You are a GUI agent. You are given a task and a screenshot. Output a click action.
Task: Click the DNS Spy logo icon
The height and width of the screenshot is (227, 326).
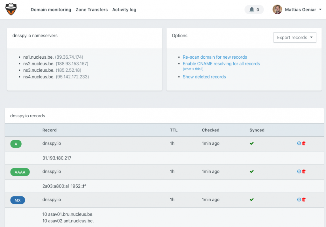point(11,10)
